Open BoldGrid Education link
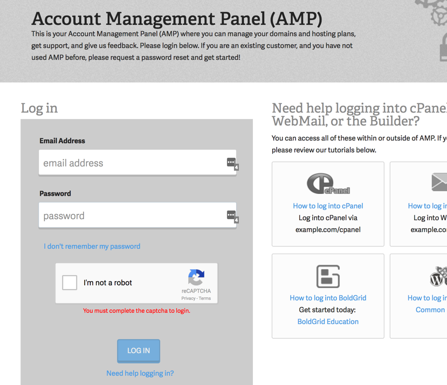The width and height of the screenshot is (447, 385). [x=328, y=321]
